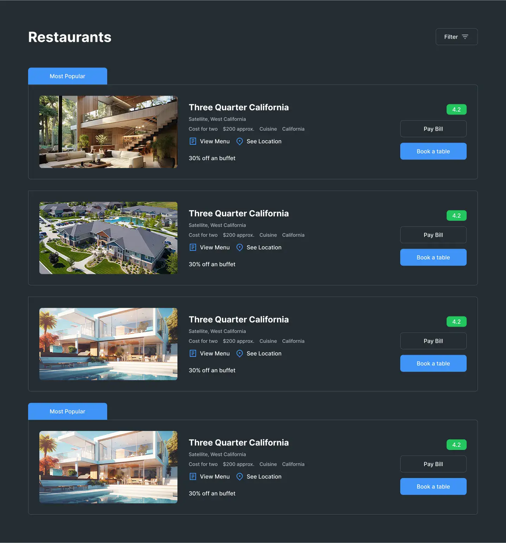This screenshot has height=543, width=506.
Task: Click the location pin icon in the second card
Action: tap(240, 247)
